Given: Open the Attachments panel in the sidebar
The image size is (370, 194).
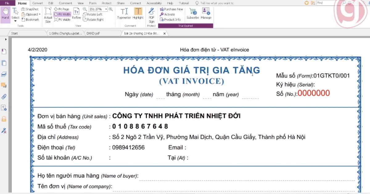Looking at the screenshot, I should pos(4,97).
